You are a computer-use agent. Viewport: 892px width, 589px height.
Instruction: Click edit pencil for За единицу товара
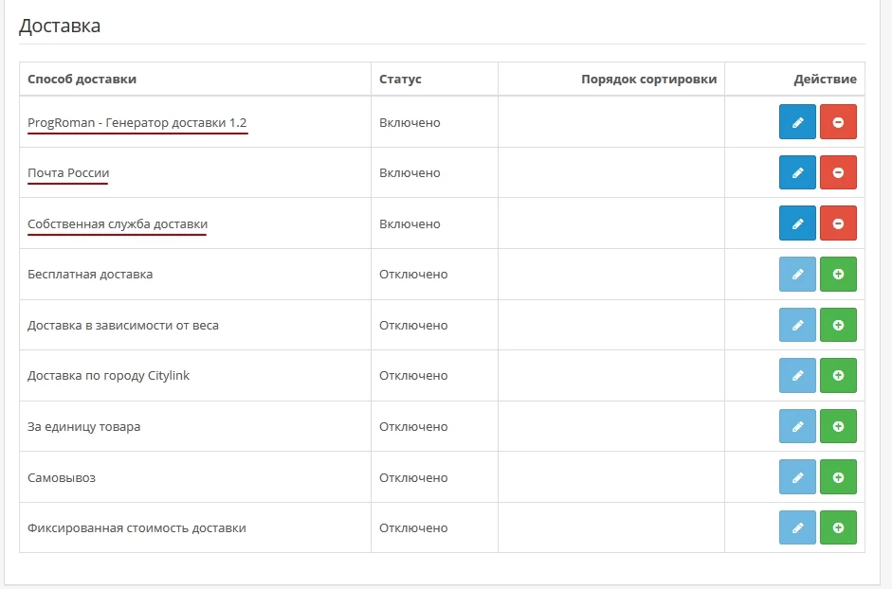[797, 426]
